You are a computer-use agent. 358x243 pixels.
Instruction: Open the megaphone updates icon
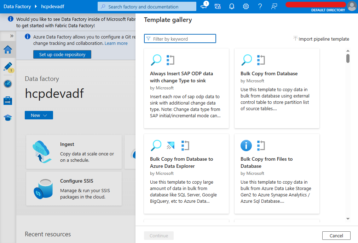point(204,6)
